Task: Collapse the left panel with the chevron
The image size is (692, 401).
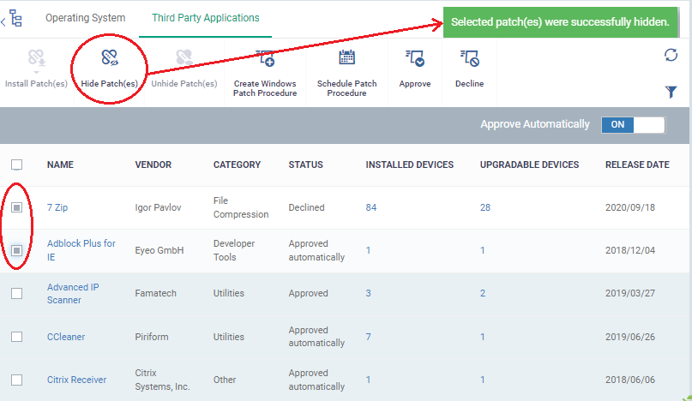Action: click(3, 21)
